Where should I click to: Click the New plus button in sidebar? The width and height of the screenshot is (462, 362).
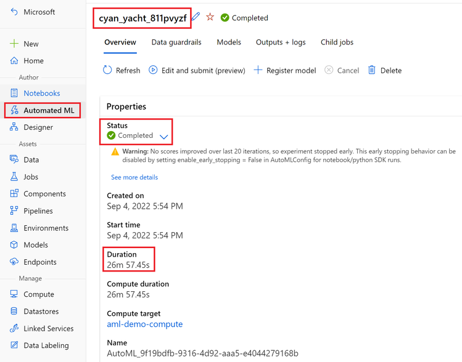(24, 44)
